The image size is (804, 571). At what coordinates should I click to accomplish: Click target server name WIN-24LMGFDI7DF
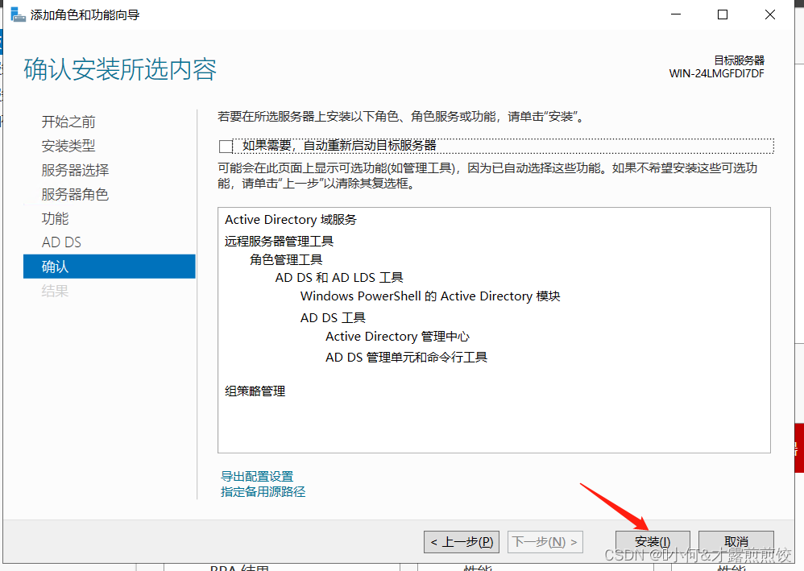coord(716,74)
